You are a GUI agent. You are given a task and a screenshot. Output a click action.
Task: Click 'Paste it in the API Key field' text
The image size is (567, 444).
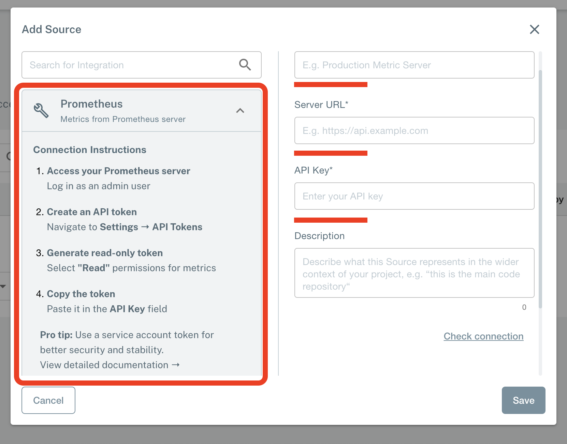(107, 309)
